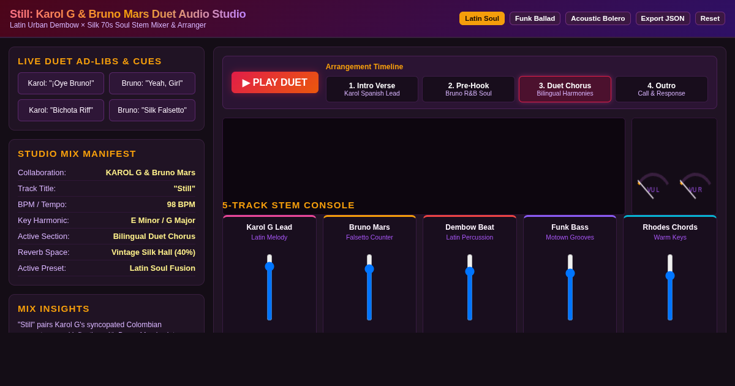Click the "Bilingual Duet Chorus" active section value
Image resolution: width=735 pixels, height=386 pixels.
coord(154,236)
